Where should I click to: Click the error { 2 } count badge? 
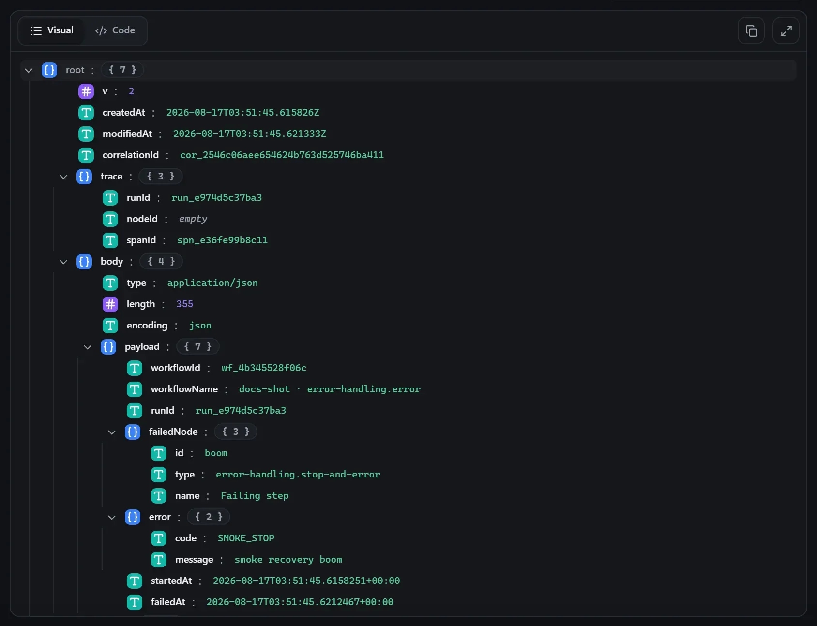(209, 517)
